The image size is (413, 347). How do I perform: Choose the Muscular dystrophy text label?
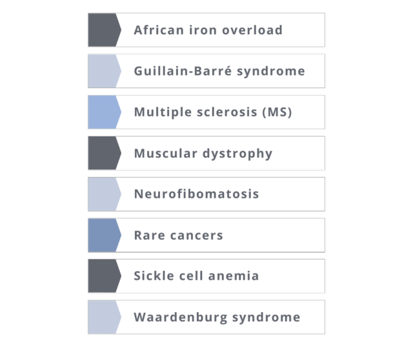(x=203, y=153)
